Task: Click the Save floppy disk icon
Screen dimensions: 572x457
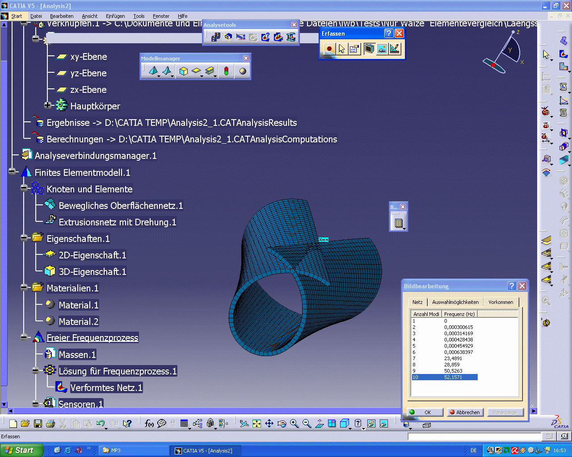Action: (x=38, y=424)
